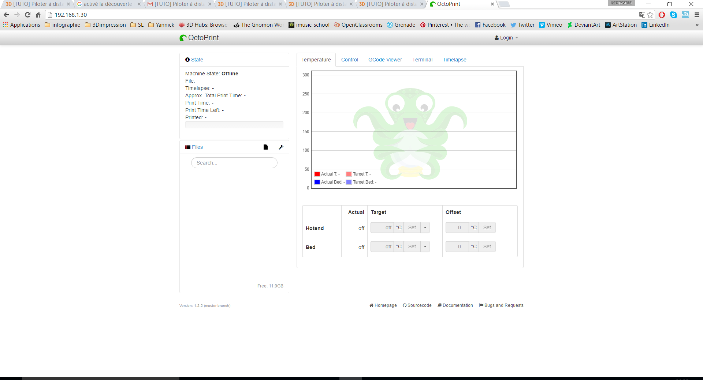
Task: Go back with the browser back arrow
Action: pyautogui.click(x=6, y=15)
